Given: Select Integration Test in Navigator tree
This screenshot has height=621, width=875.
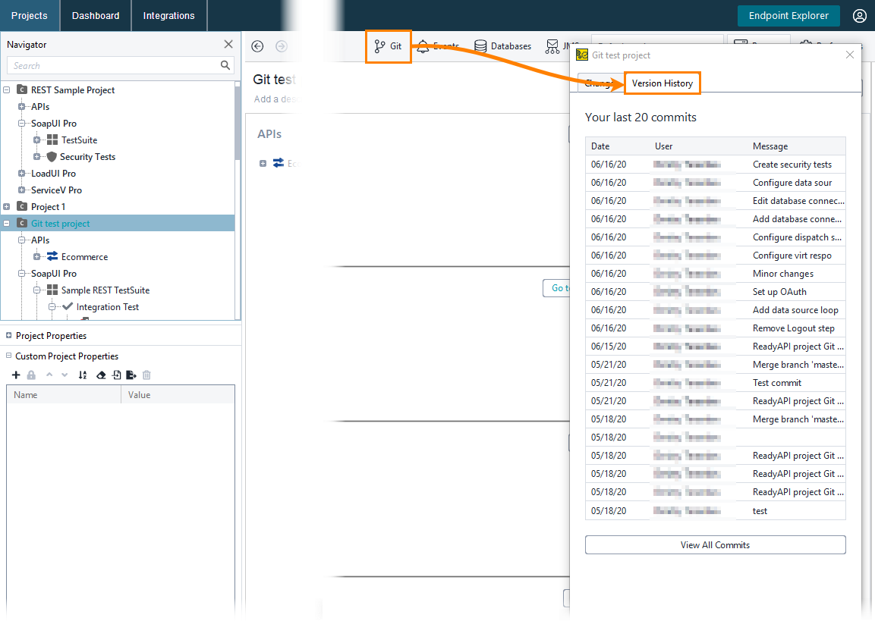Looking at the screenshot, I should click(108, 307).
